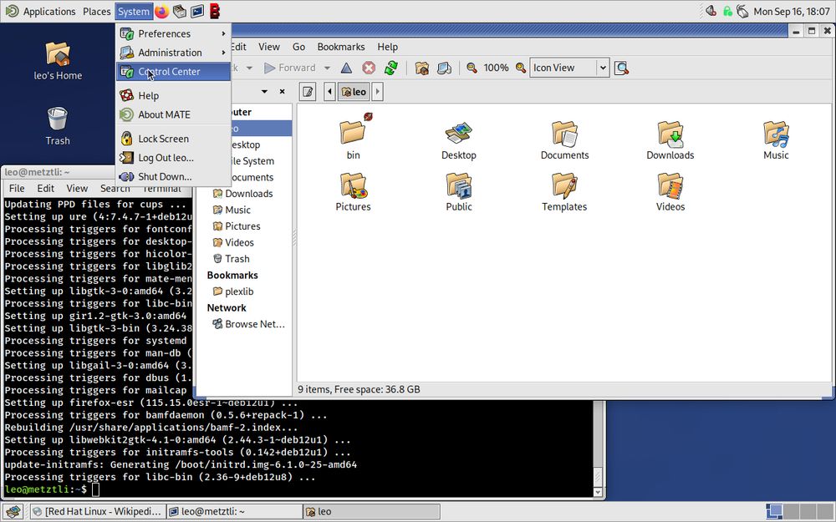The width and height of the screenshot is (836, 522).
Task: Reload the current folder view
Action: pyautogui.click(x=390, y=68)
